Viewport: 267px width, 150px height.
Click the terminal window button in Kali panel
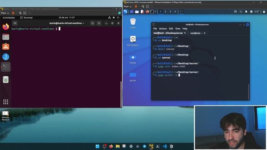(181, 12)
